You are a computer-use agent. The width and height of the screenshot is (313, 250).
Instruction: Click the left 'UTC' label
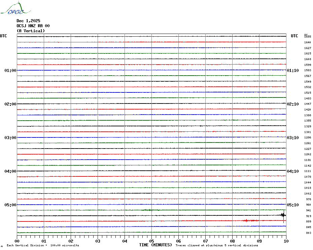tap(3, 36)
